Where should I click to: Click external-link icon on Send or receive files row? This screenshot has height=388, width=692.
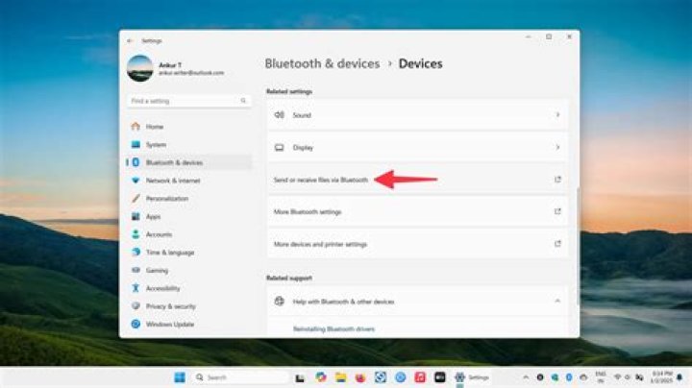point(557,180)
